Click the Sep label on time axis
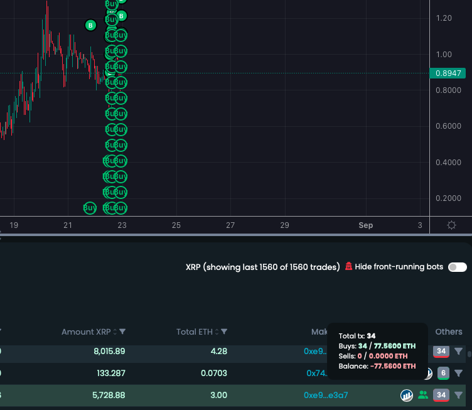This screenshot has height=410, width=472. (x=366, y=225)
